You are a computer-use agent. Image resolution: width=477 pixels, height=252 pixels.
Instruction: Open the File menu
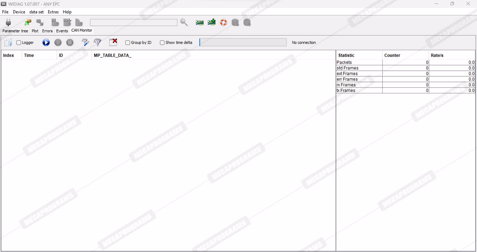pyautogui.click(x=5, y=12)
